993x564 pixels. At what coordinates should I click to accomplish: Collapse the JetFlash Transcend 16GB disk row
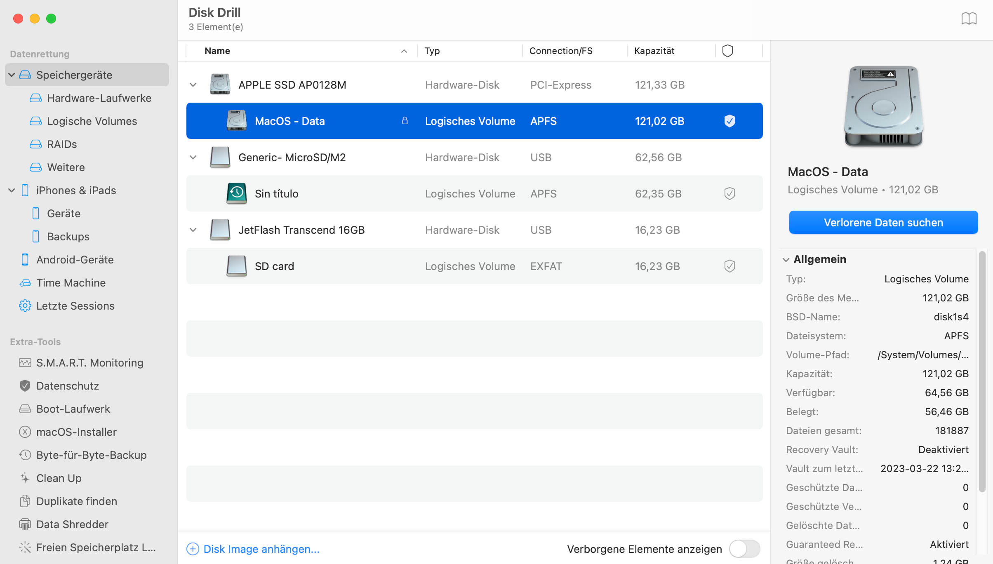coord(193,230)
